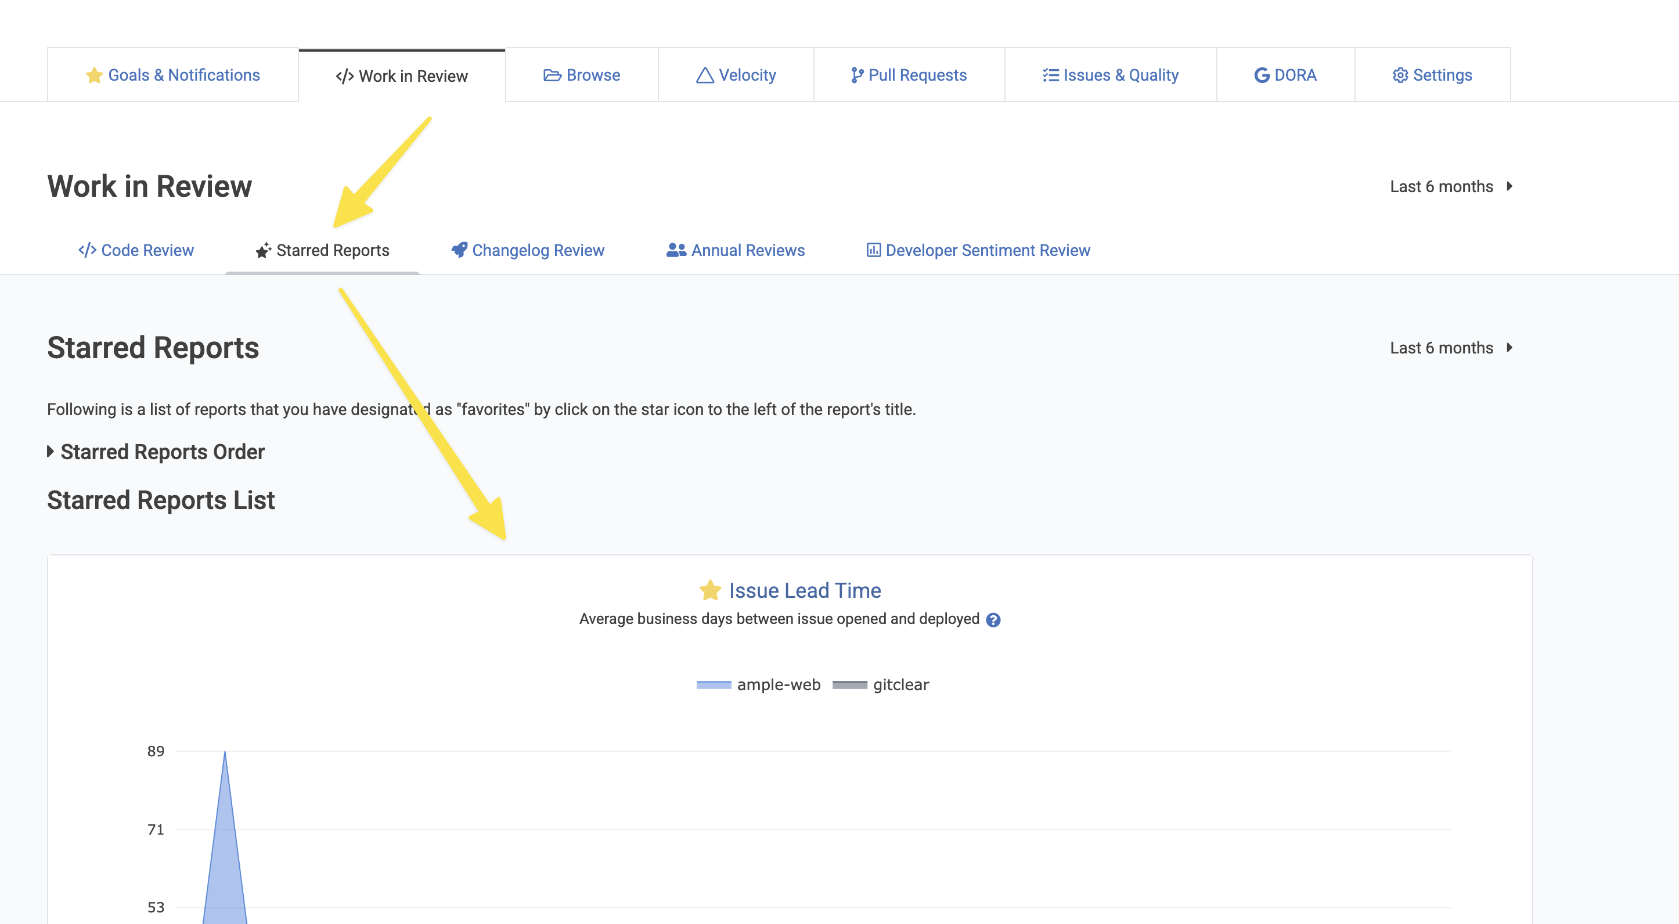Click the checklist icon beside Issues & Quality
Viewport: 1679px width, 924px height.
click(x=1050, y=75)
